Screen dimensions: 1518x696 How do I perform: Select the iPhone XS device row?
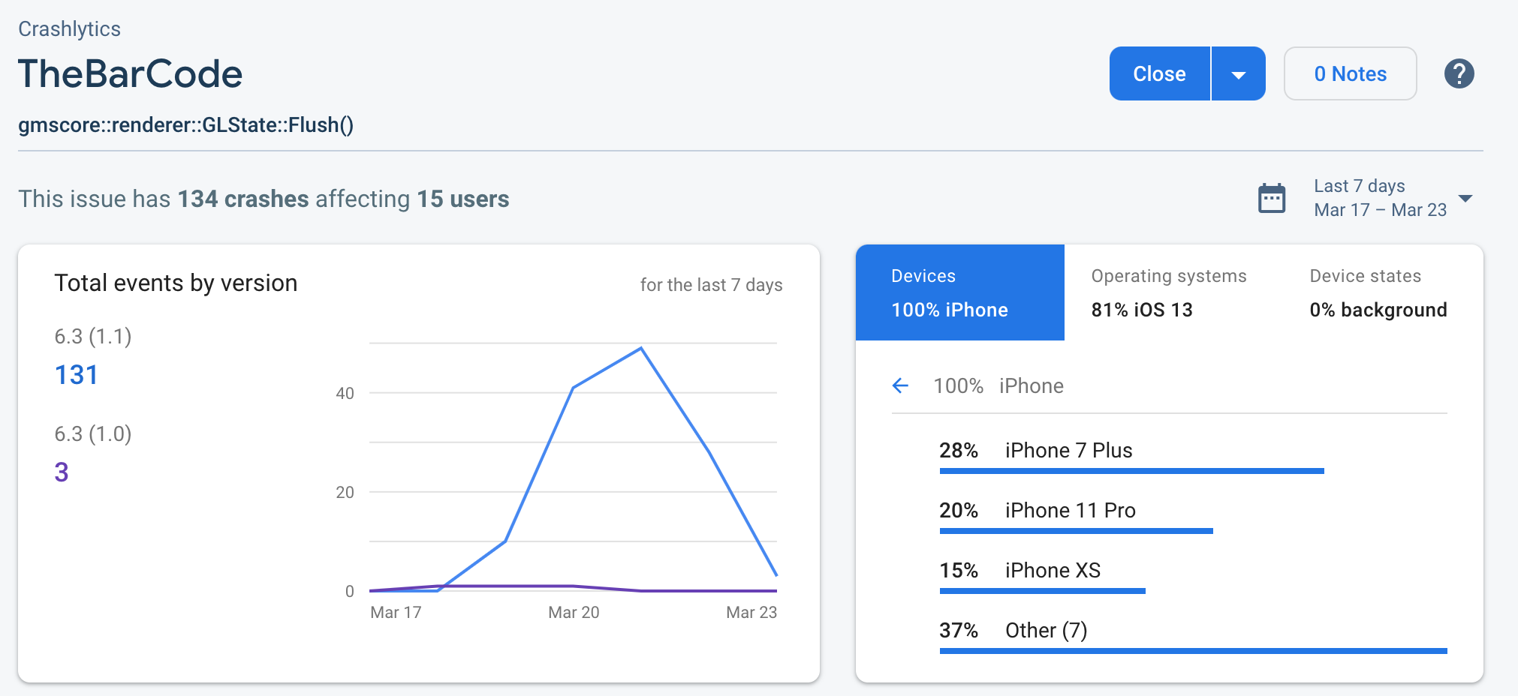click(x=1053, y=570)
